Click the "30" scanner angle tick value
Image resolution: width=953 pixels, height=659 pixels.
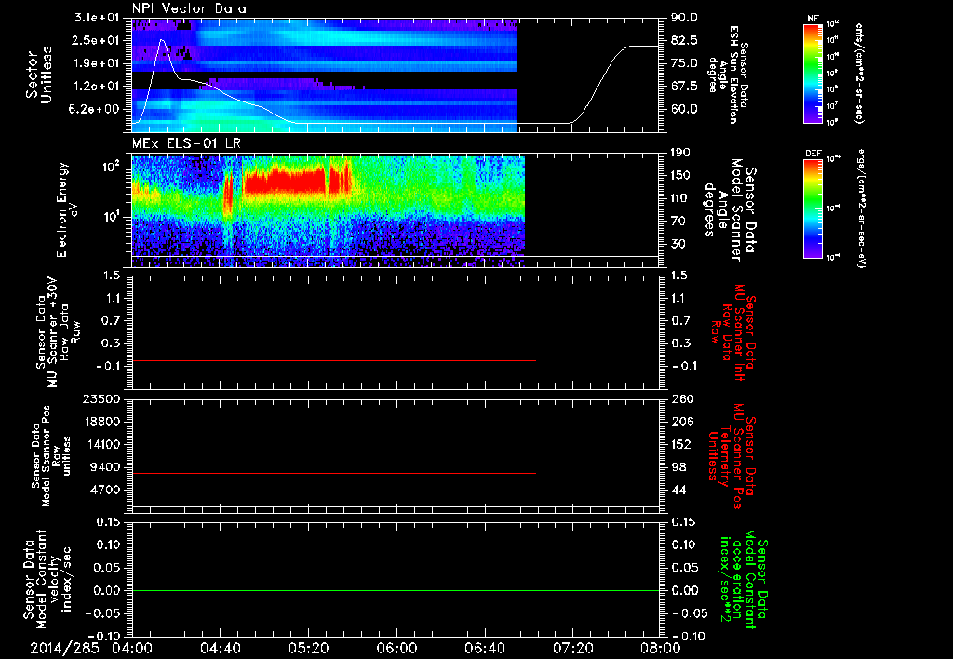pyautogui.click(x=678, y=244)
